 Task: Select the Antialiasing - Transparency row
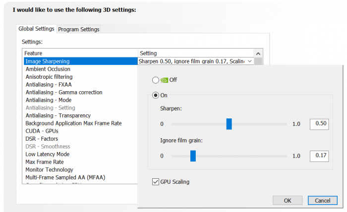(80, 115)
